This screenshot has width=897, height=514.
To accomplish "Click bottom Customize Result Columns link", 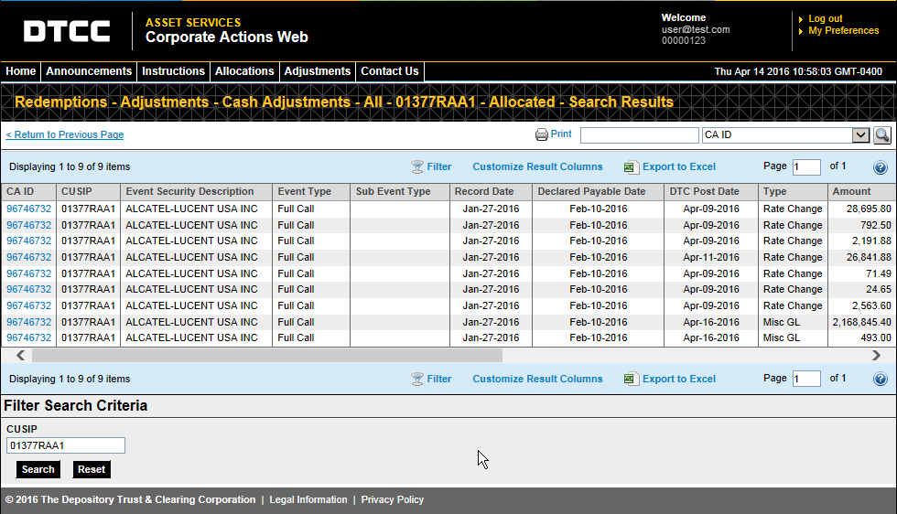I will point(537,379).
